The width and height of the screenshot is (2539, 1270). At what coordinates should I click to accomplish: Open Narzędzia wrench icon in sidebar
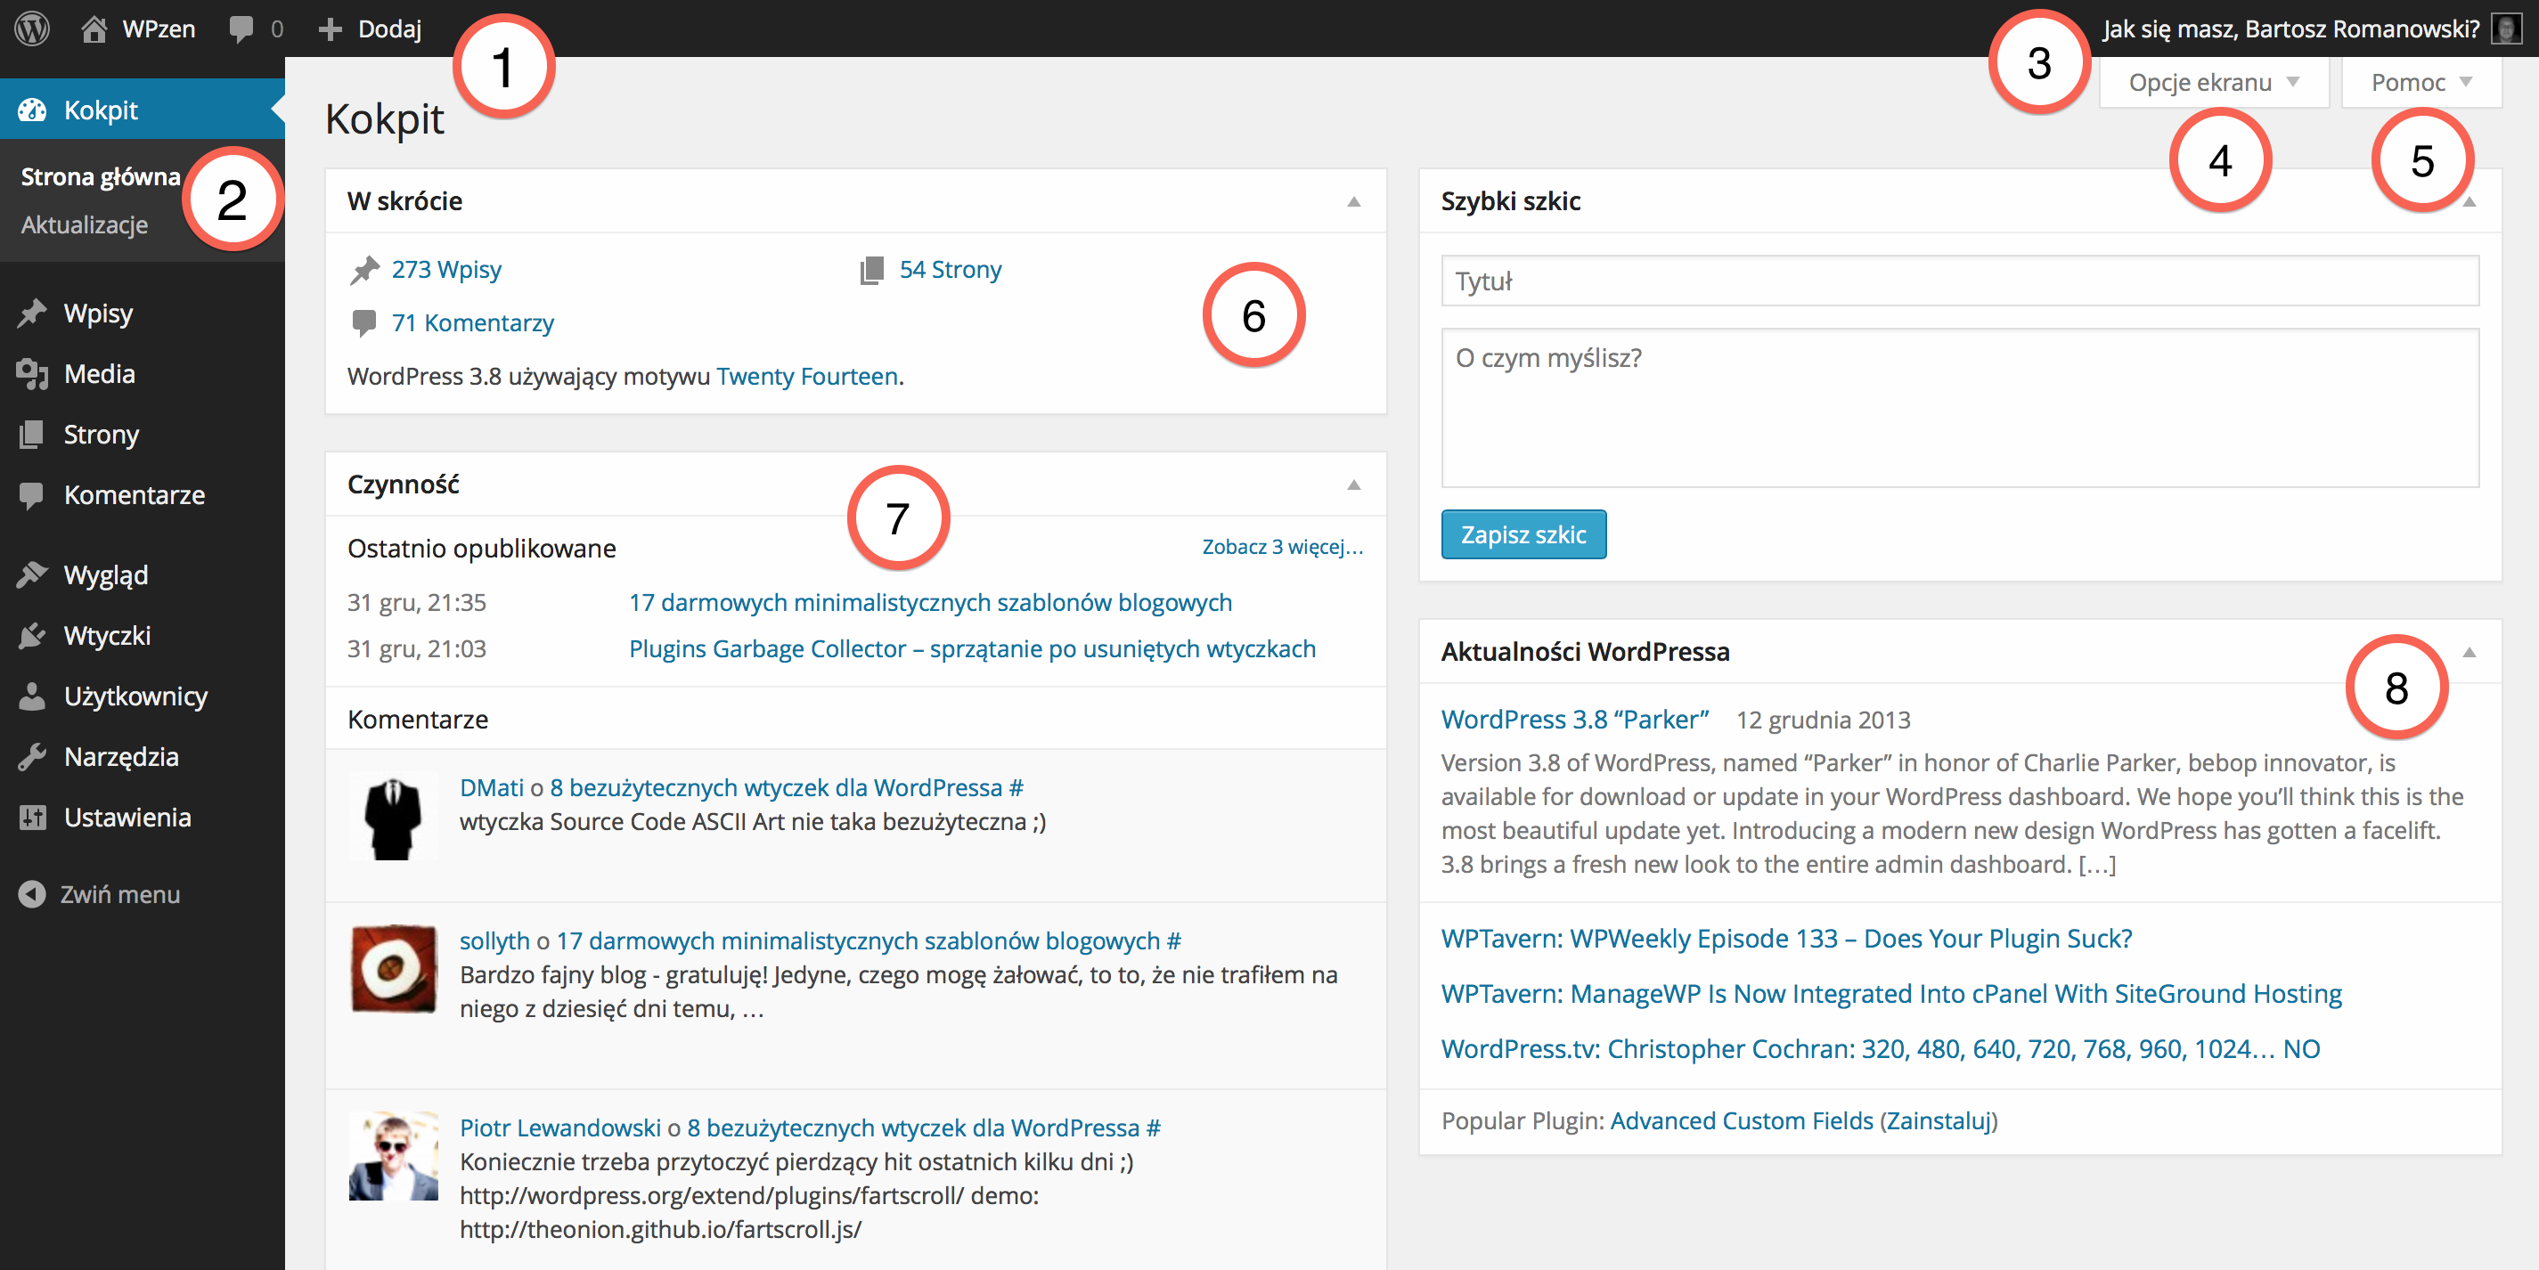click(x=31, y=757)
